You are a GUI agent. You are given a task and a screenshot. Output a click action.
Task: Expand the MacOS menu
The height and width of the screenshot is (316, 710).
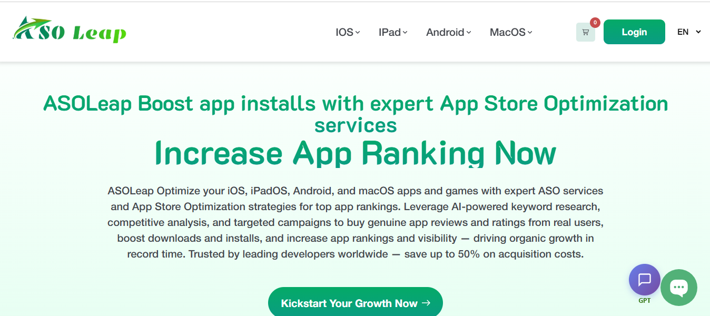tap(511, 32)
